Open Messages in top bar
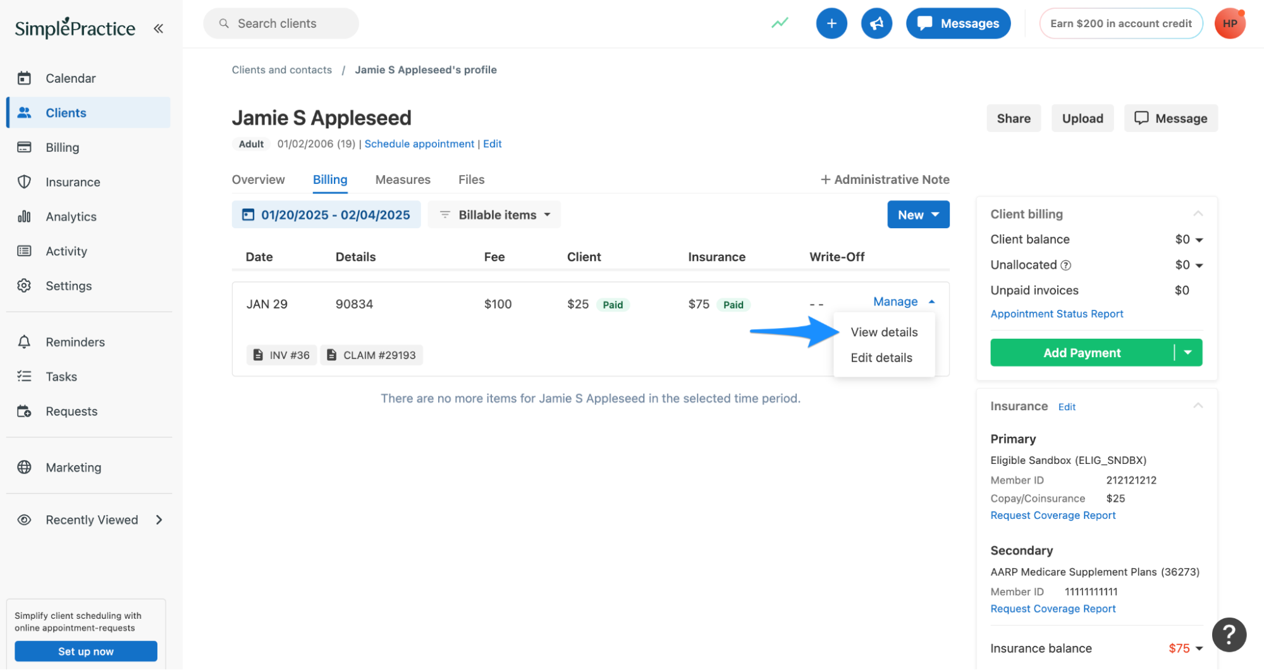The width and height of the screenshot is (1264, 670). 958,23
